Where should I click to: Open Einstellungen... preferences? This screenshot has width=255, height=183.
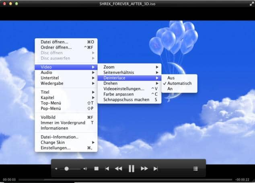click(x=66, y=148)
